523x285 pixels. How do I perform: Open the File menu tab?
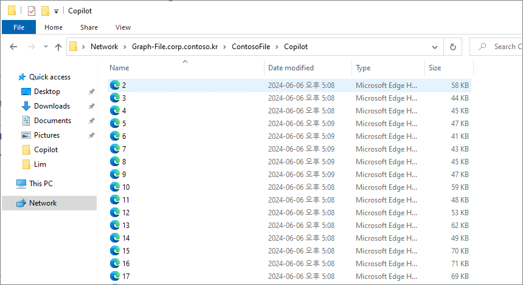tap(19, 27)
